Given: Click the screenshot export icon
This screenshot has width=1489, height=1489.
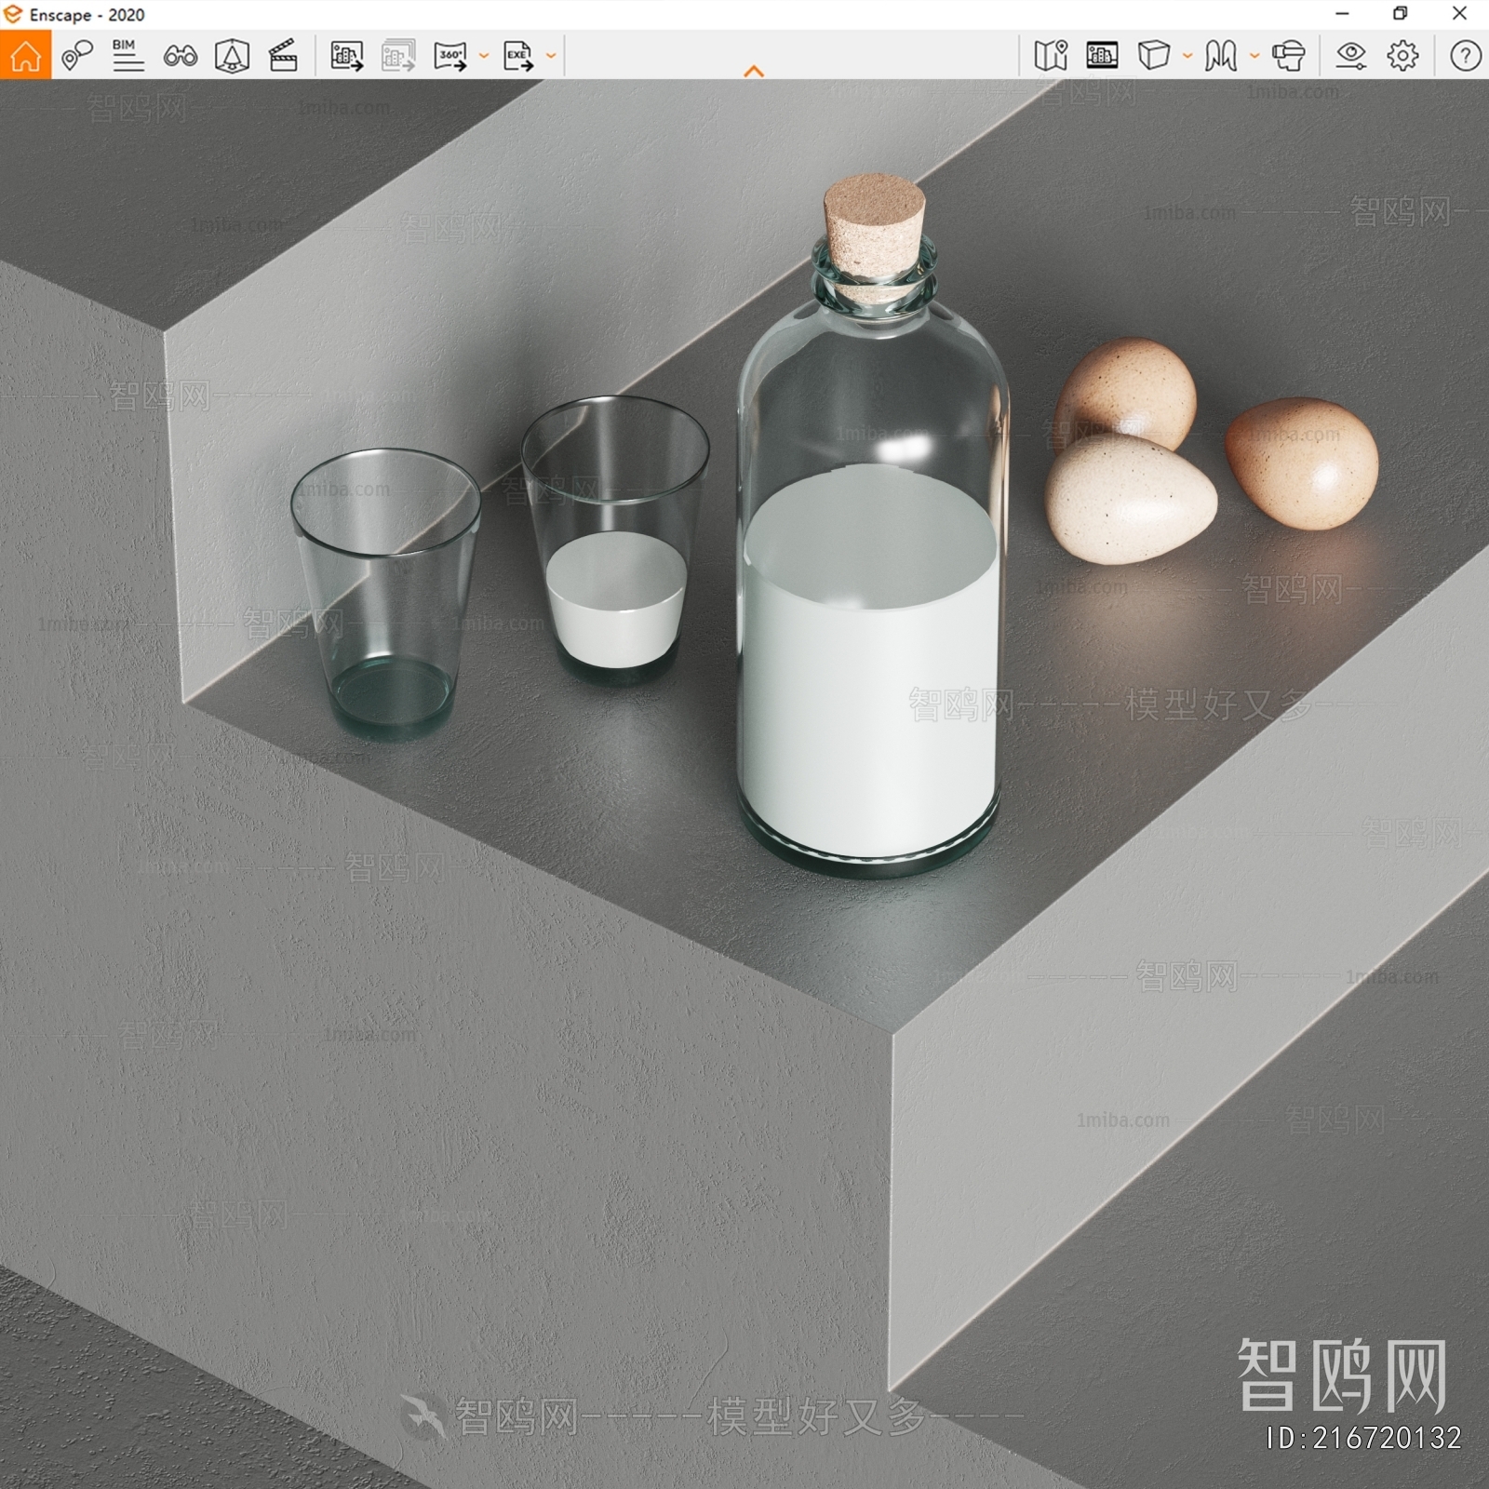Looking at the screenshot, I should click(347, 56).
